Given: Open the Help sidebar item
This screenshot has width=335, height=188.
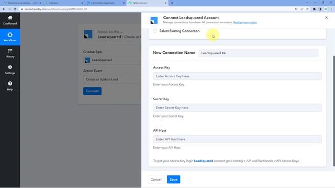Looking at the screenshot, I should click(x=10, y=86).
